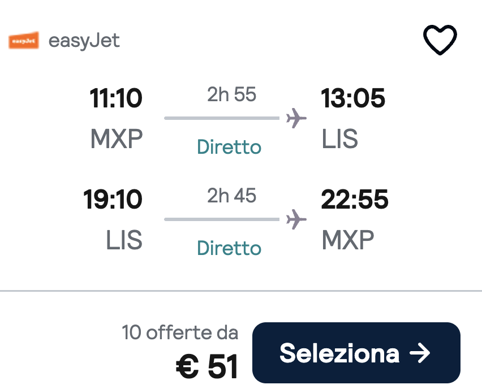Expand the 10 offerte da details
The image size is (482, 389).
pos(180,333)
